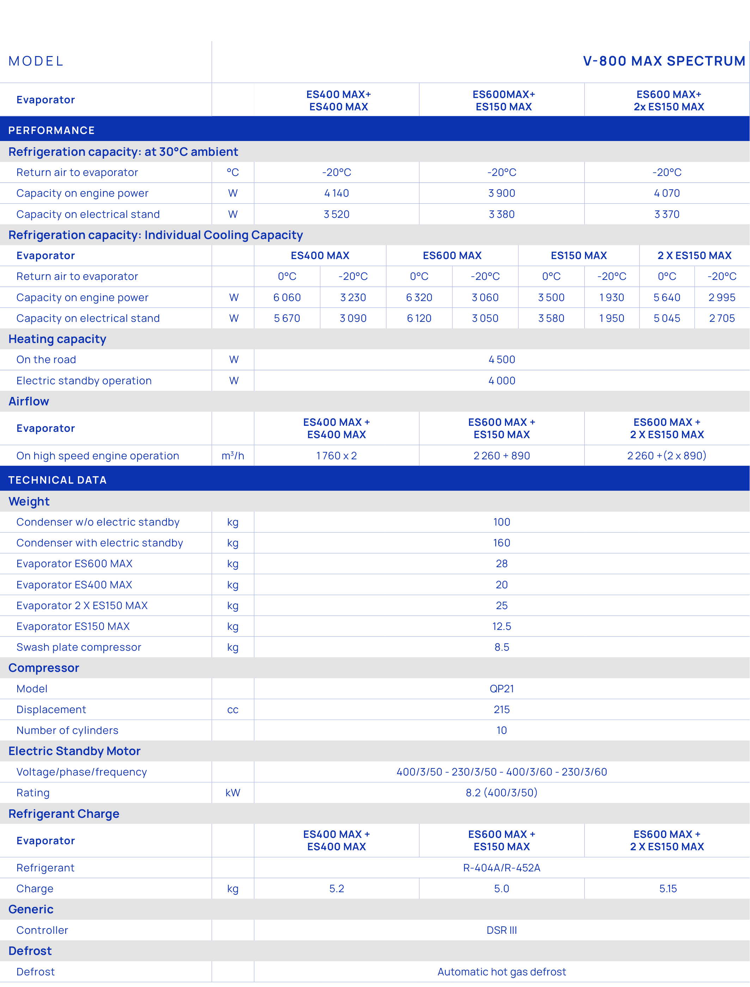Select the DSR III controller value

pyautogui.click(x=502, y=930)
